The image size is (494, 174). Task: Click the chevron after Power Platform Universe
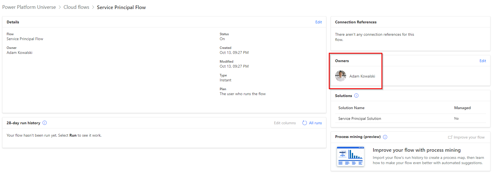[x=60, y=7]
